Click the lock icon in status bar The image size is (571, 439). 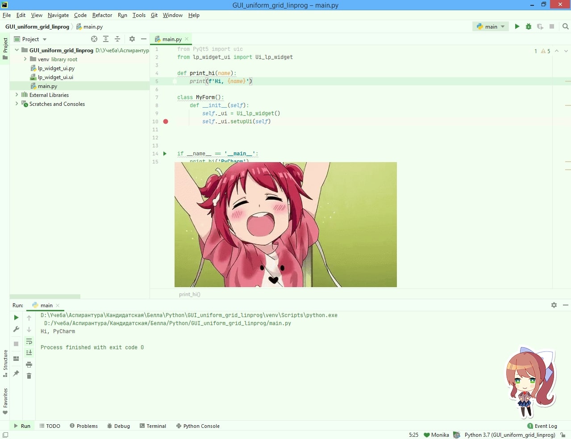(x=563, y=435)
